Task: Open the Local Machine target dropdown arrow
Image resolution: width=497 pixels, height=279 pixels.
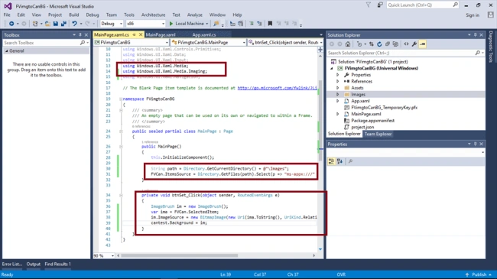Action: (207, 24)
